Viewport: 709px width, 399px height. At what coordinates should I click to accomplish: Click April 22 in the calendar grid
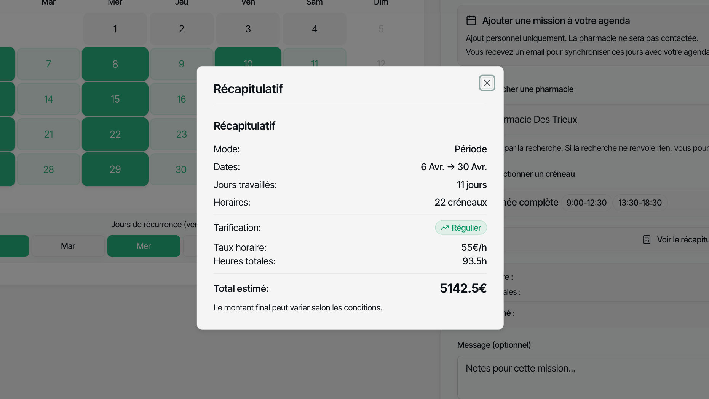tap(115, 134)
